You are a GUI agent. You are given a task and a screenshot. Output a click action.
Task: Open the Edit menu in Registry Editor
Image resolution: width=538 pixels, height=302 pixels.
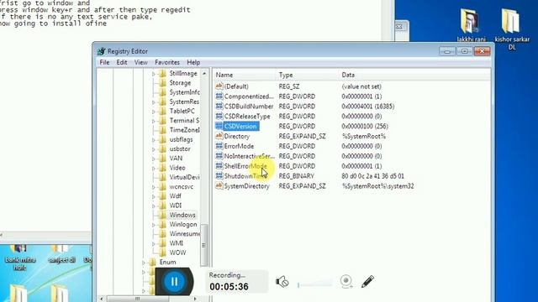[121, 62]
